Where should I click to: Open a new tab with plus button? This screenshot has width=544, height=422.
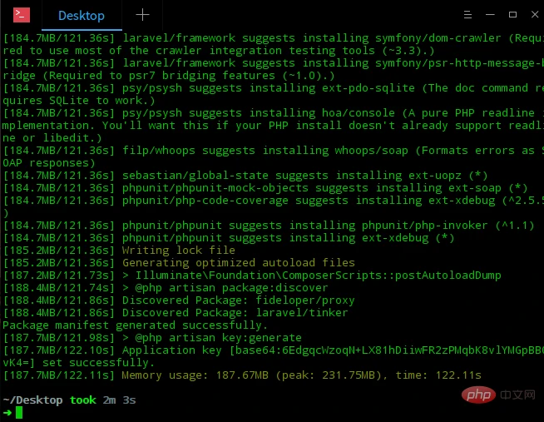(143, 15)
